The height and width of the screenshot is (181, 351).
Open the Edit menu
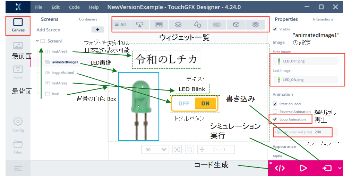pyautogui.click(x=55, y=7)
